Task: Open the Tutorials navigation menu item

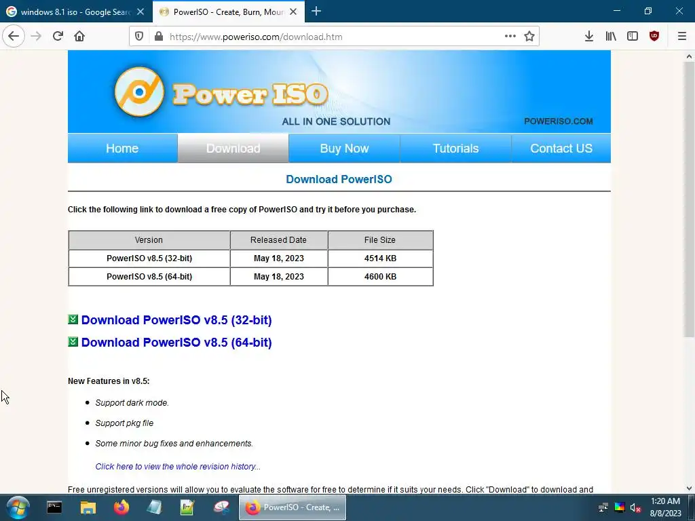Action: [x=455, y=149]
